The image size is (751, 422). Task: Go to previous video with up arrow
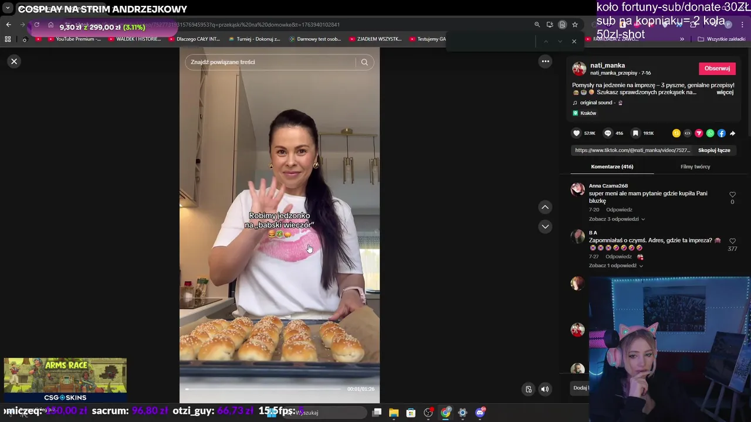[545, 207]
